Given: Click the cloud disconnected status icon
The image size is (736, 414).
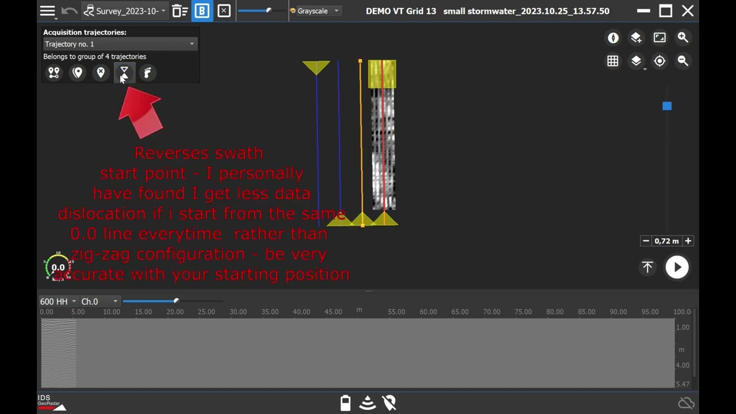Looking at the screenshot, I should click(686, 403).
